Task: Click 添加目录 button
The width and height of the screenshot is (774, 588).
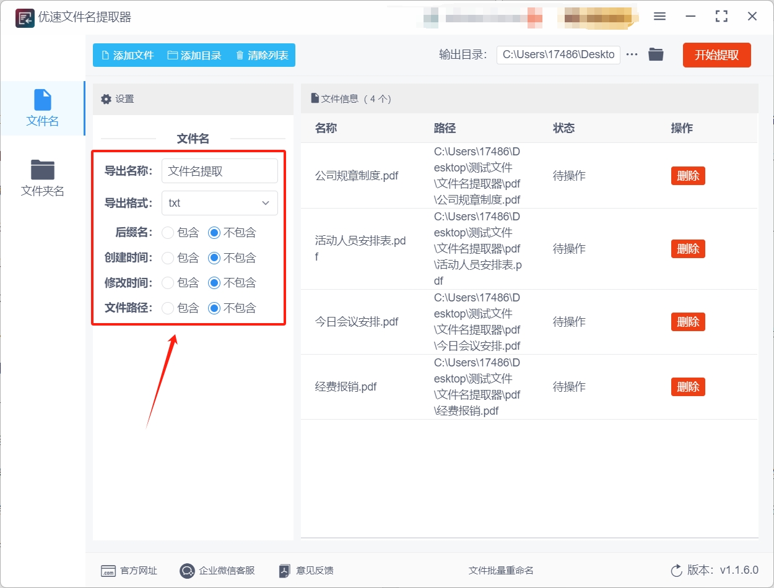Action: click(194, 55)
